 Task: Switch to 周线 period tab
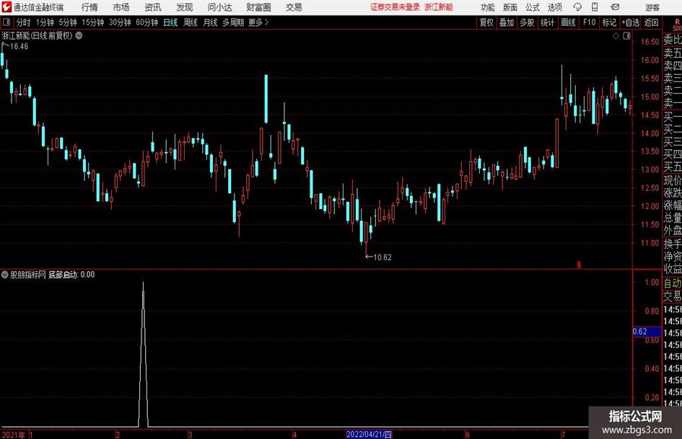tap(191, 22)
